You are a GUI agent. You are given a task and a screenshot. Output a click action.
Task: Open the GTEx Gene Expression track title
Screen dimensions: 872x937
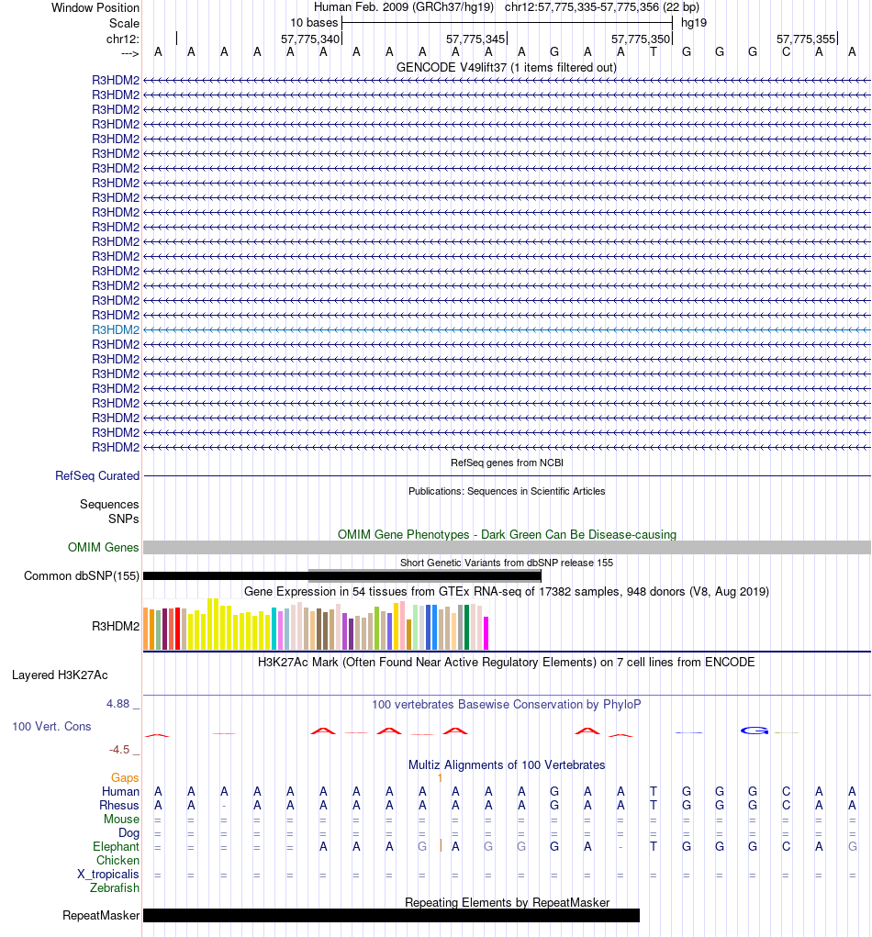point(507,592)
